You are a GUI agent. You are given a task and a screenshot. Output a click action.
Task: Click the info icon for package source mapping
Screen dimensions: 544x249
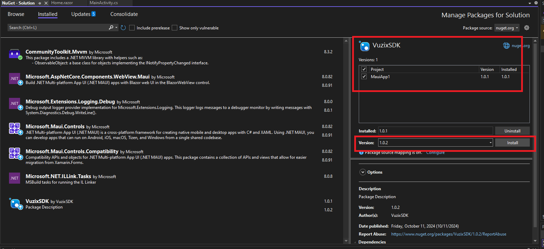(361, 153)
